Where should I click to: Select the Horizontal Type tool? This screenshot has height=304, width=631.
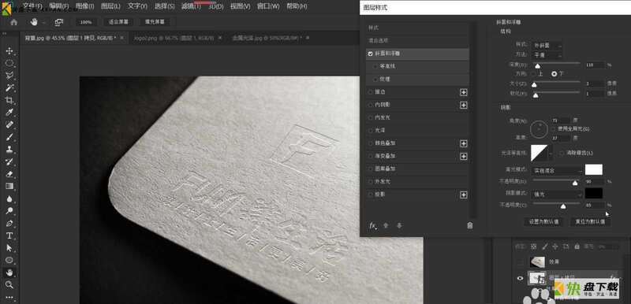(x=9, y=235)
